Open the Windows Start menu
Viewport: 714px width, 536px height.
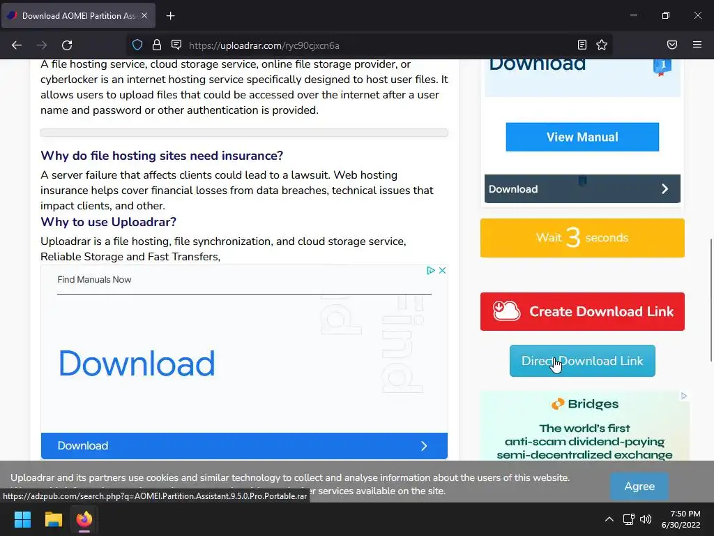pyautogui.click(x=22, y=519)
